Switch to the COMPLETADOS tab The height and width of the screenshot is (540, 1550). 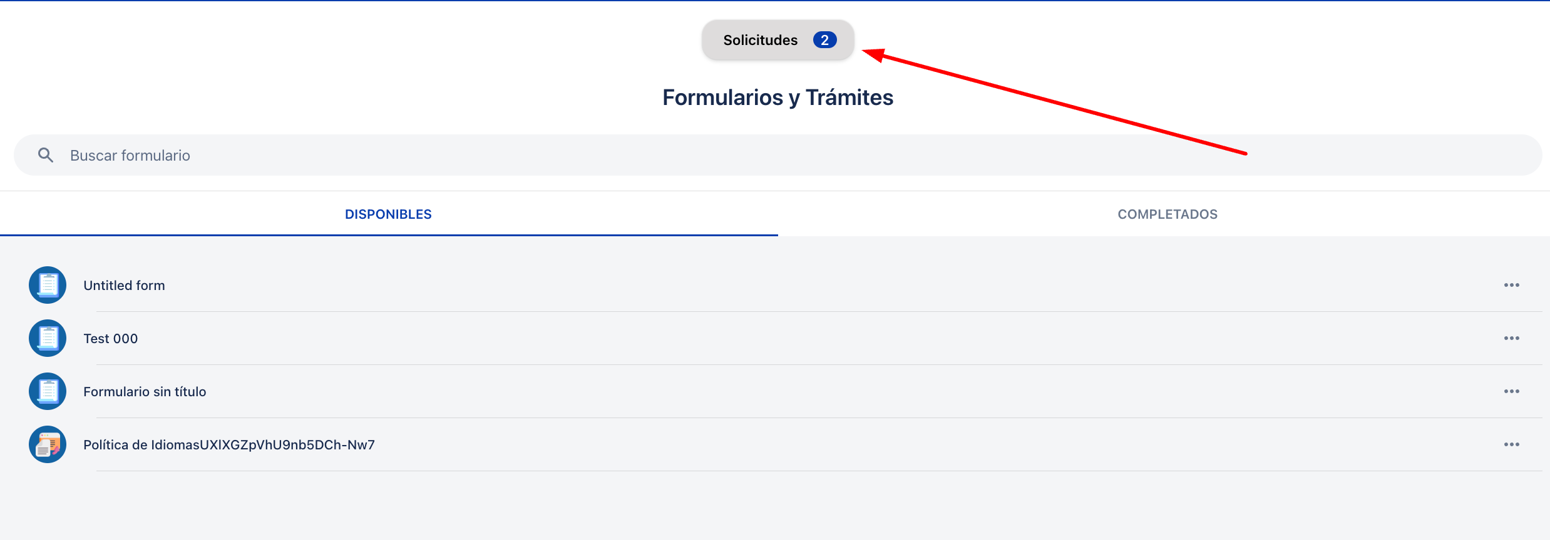pos(1168,214)
